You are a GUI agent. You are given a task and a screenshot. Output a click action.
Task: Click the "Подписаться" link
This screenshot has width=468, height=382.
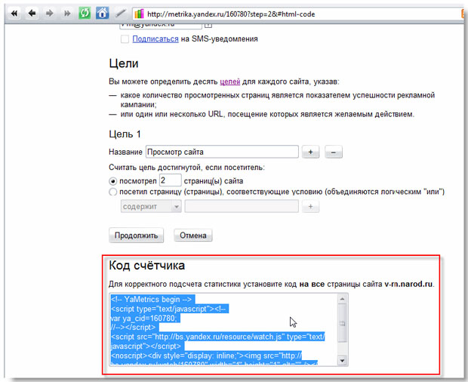point(154,39)
